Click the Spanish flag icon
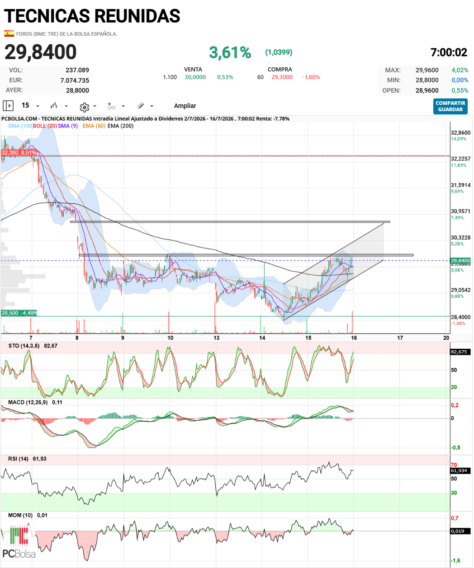Viewport: 474px width, 568px height. click(9, 33)
